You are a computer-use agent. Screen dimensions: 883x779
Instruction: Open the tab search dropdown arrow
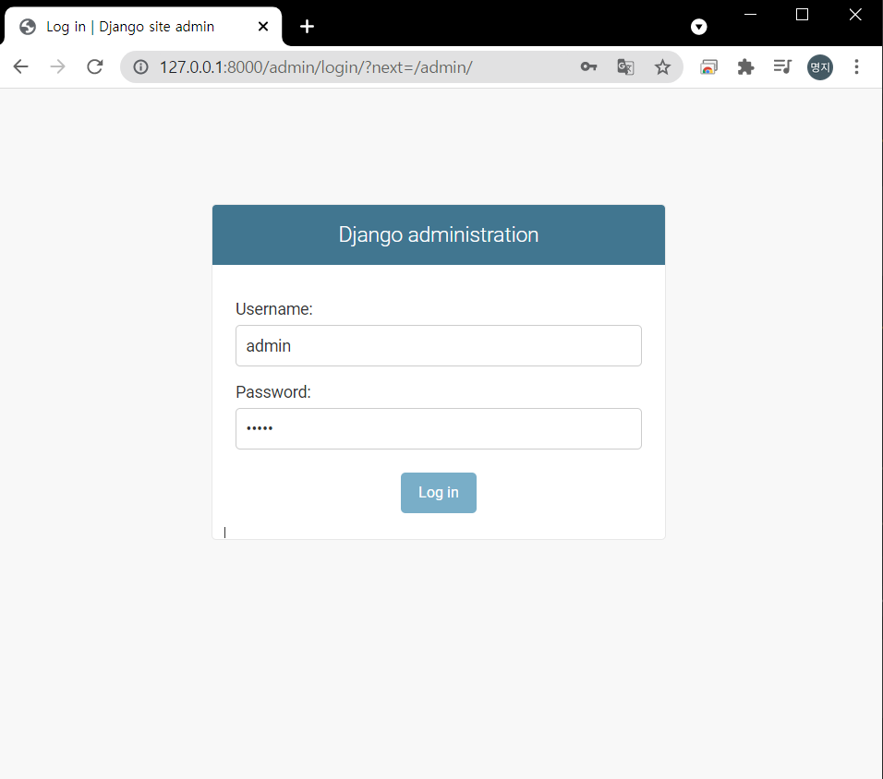(x=699, y=27)
